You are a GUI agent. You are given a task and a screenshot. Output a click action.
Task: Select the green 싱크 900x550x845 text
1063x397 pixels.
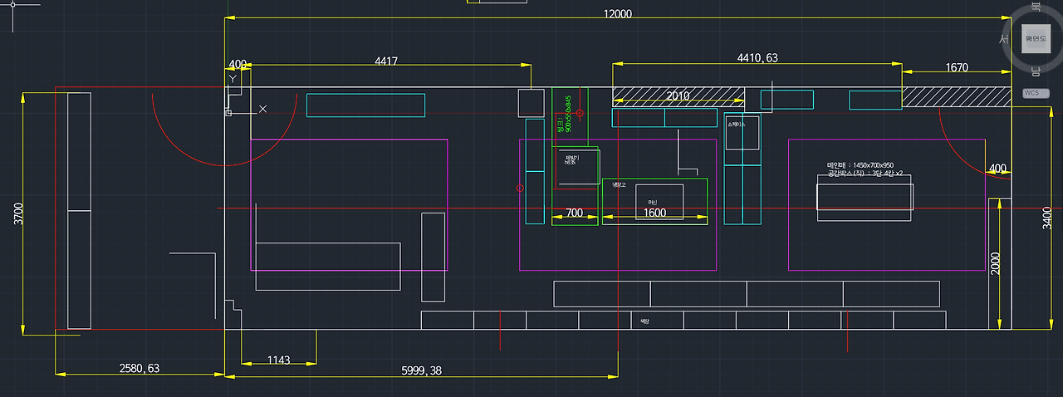coord(564,113)
